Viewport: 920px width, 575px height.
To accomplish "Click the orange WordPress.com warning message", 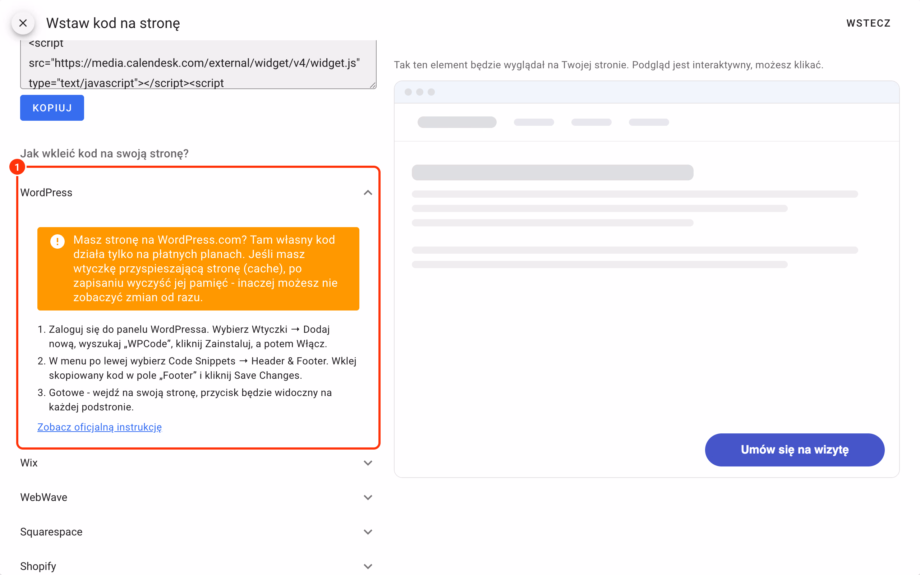I will tap(198, 269).
